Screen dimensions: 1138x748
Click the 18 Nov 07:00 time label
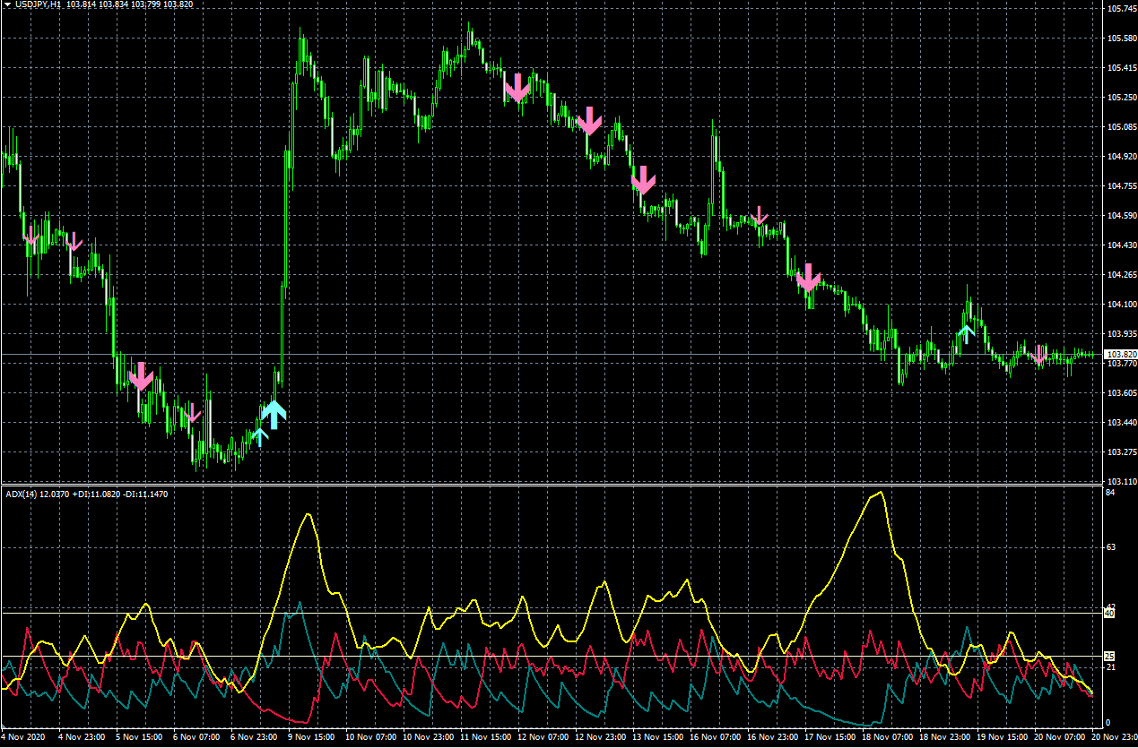886,737
